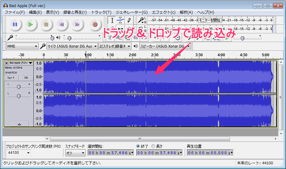The height and width of the screenshot is (169, 286).
Task: Adjust the track gain slider knob
Action: (x=19, y=87)
